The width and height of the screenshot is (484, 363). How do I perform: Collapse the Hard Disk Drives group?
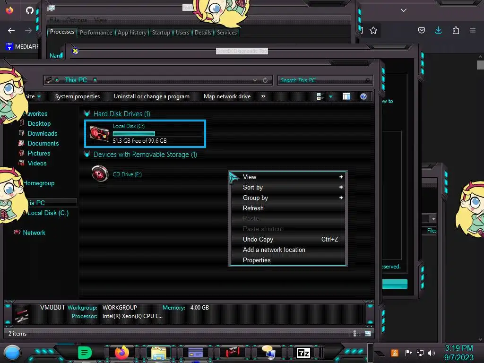click(87, 113)
